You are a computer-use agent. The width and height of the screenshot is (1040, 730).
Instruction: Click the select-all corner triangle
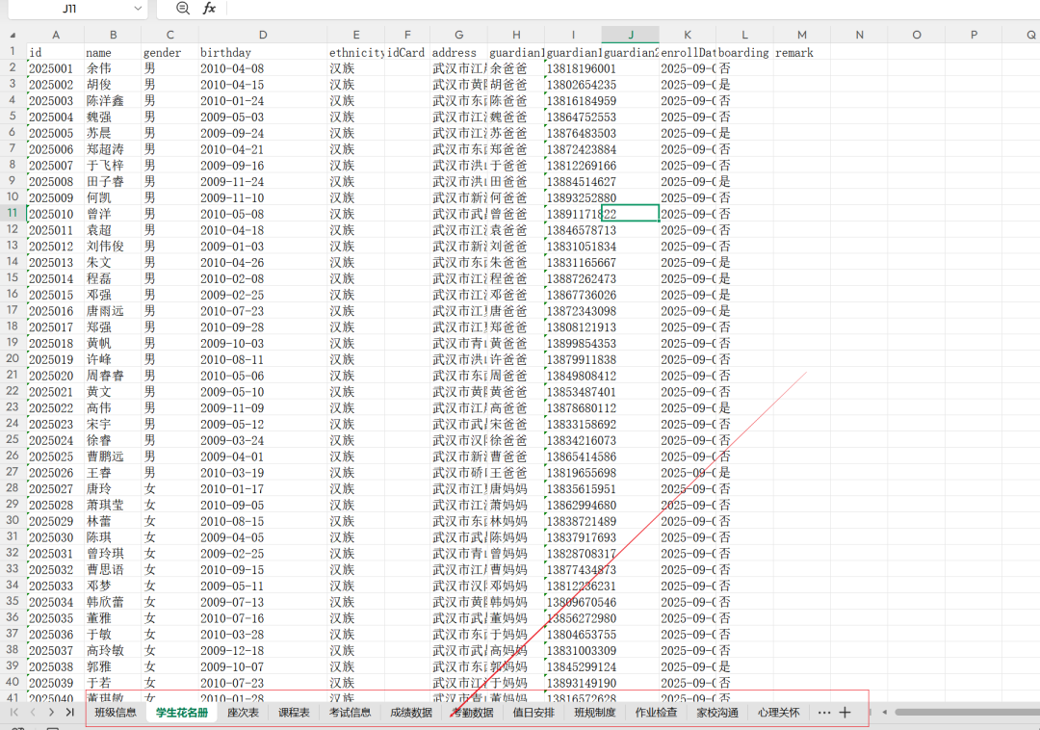tap(13, 35)
